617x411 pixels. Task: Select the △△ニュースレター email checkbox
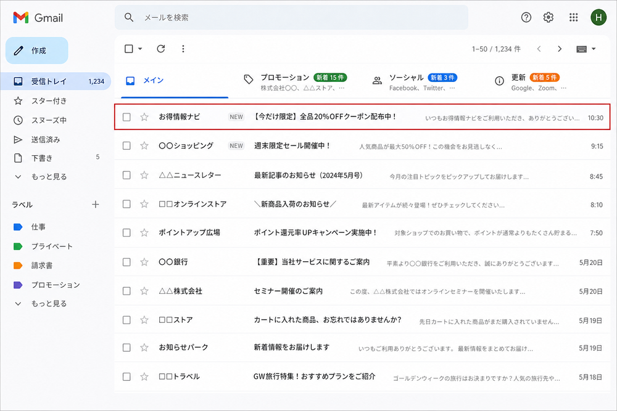tap(126, 175)
